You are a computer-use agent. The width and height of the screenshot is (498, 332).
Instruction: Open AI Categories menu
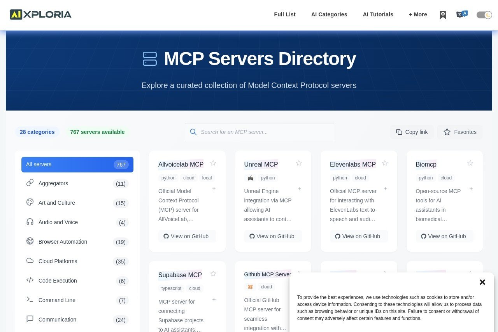pos(329,14)
